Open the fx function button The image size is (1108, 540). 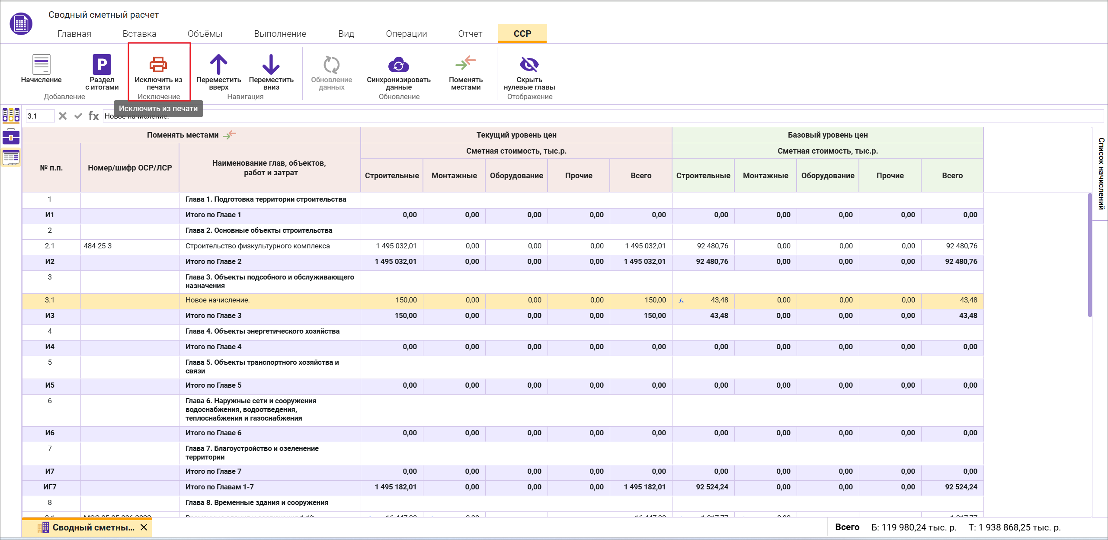[x=93, y=116]
